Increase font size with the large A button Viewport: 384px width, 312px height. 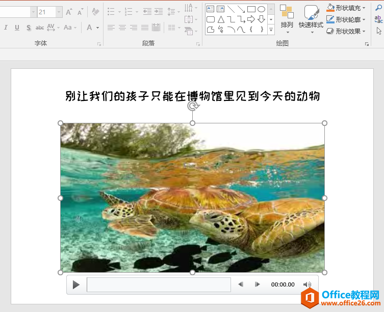[69, 12]
